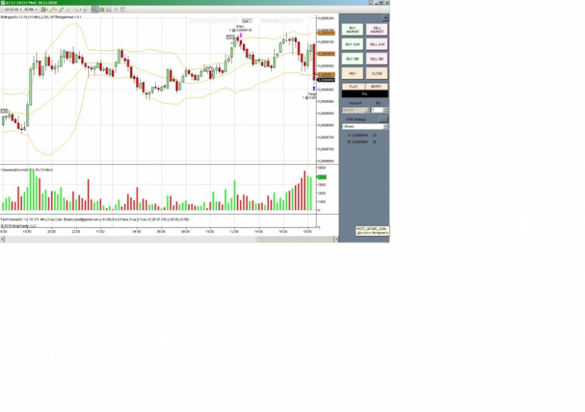585x412 pixels.
Task: Collapse the chart trader panel with the arrow
Action: [385, 18]
